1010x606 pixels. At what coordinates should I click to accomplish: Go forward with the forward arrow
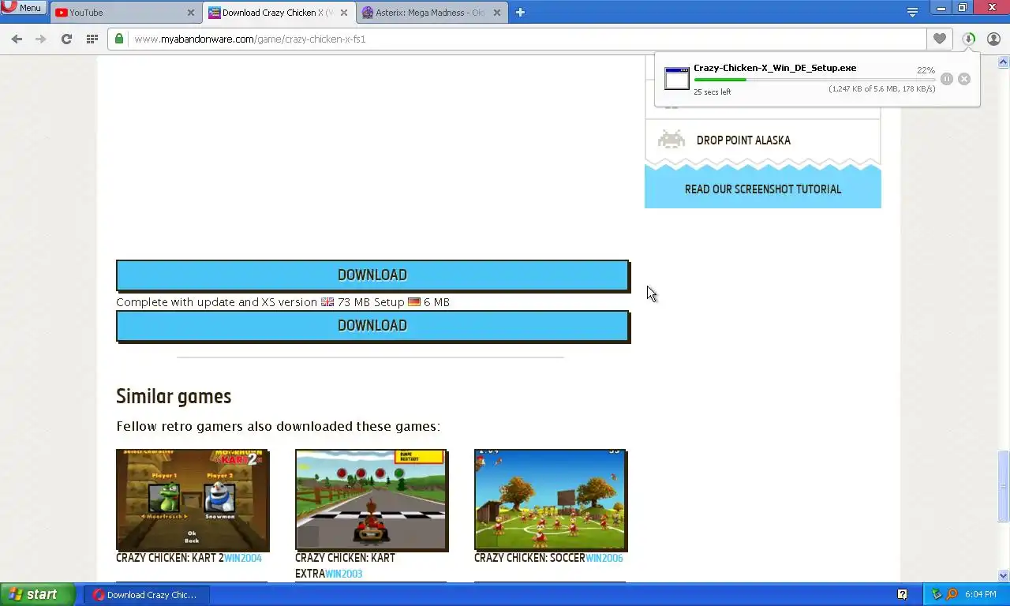tap(41, 39)
